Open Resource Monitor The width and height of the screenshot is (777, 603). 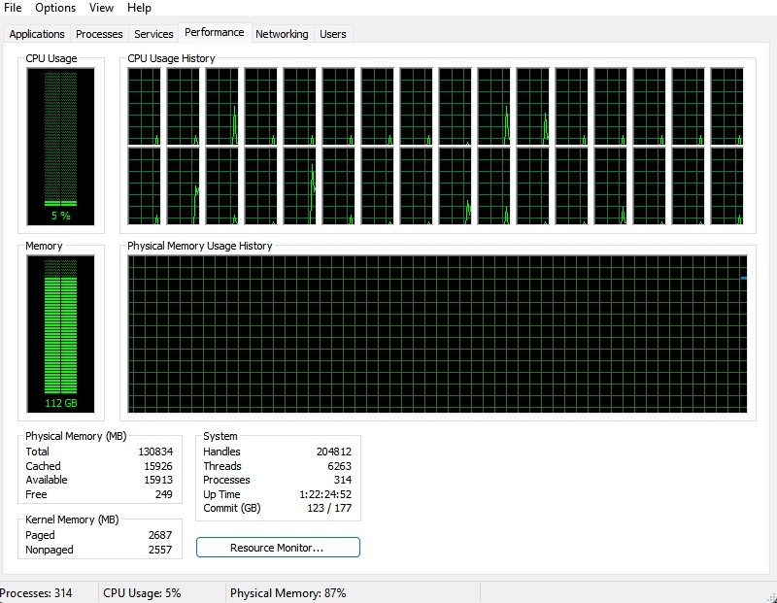click(278, 548)
